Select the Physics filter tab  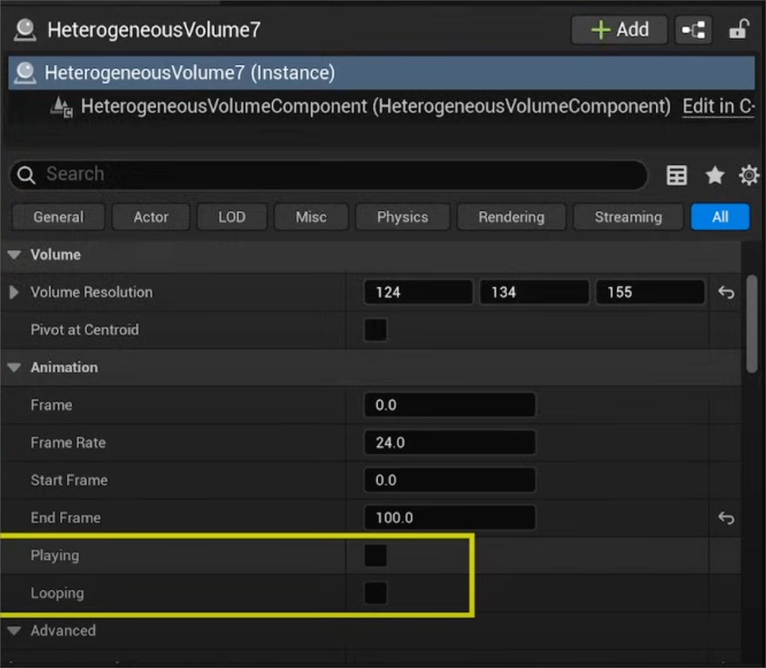[x=403, y=217]
